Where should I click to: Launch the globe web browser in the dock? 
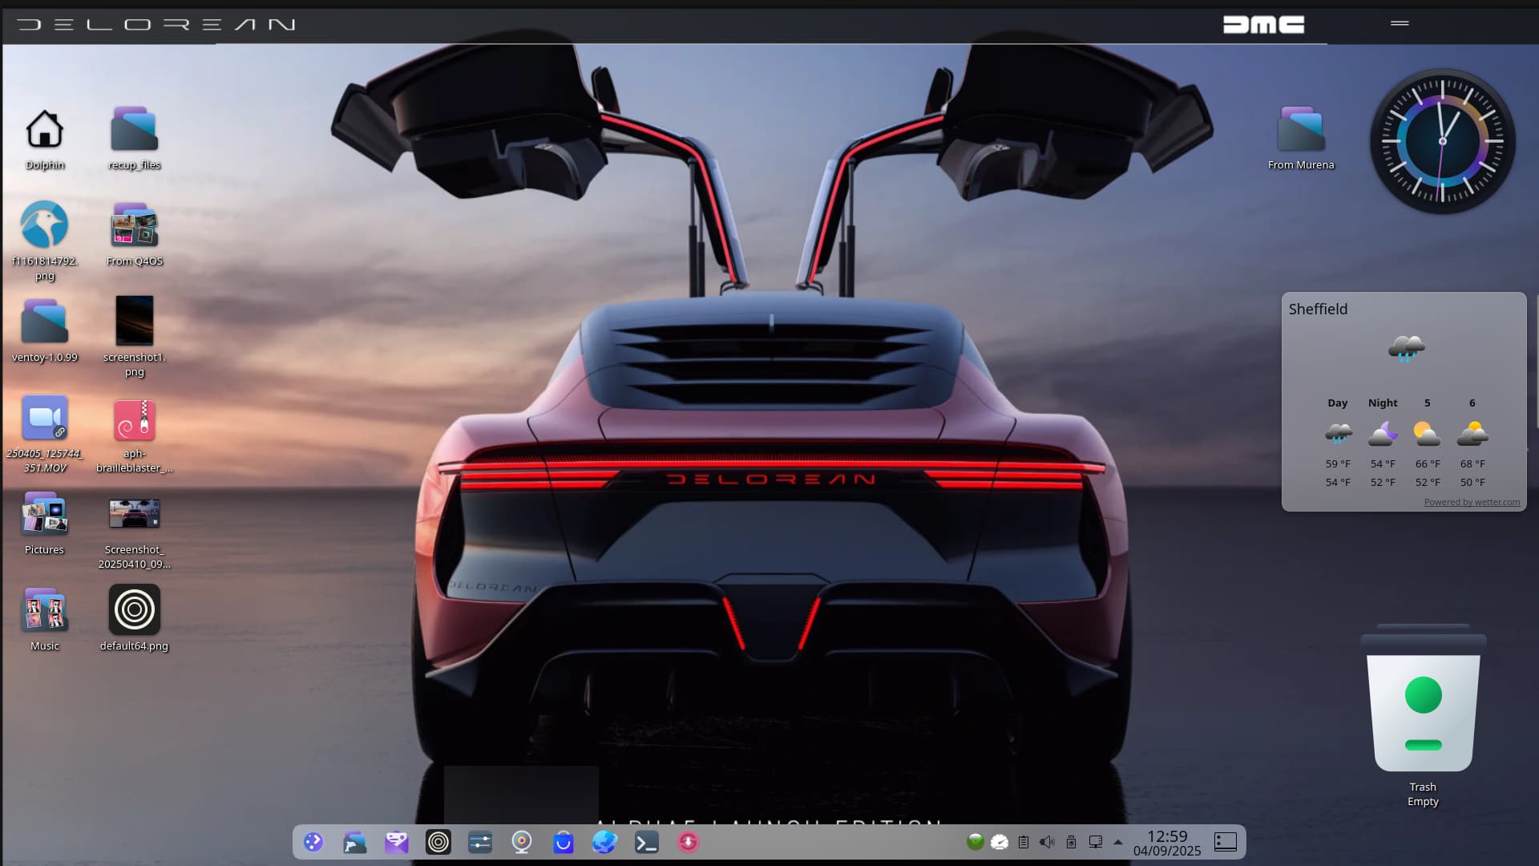pyautogui.click(x=604, y=842)
